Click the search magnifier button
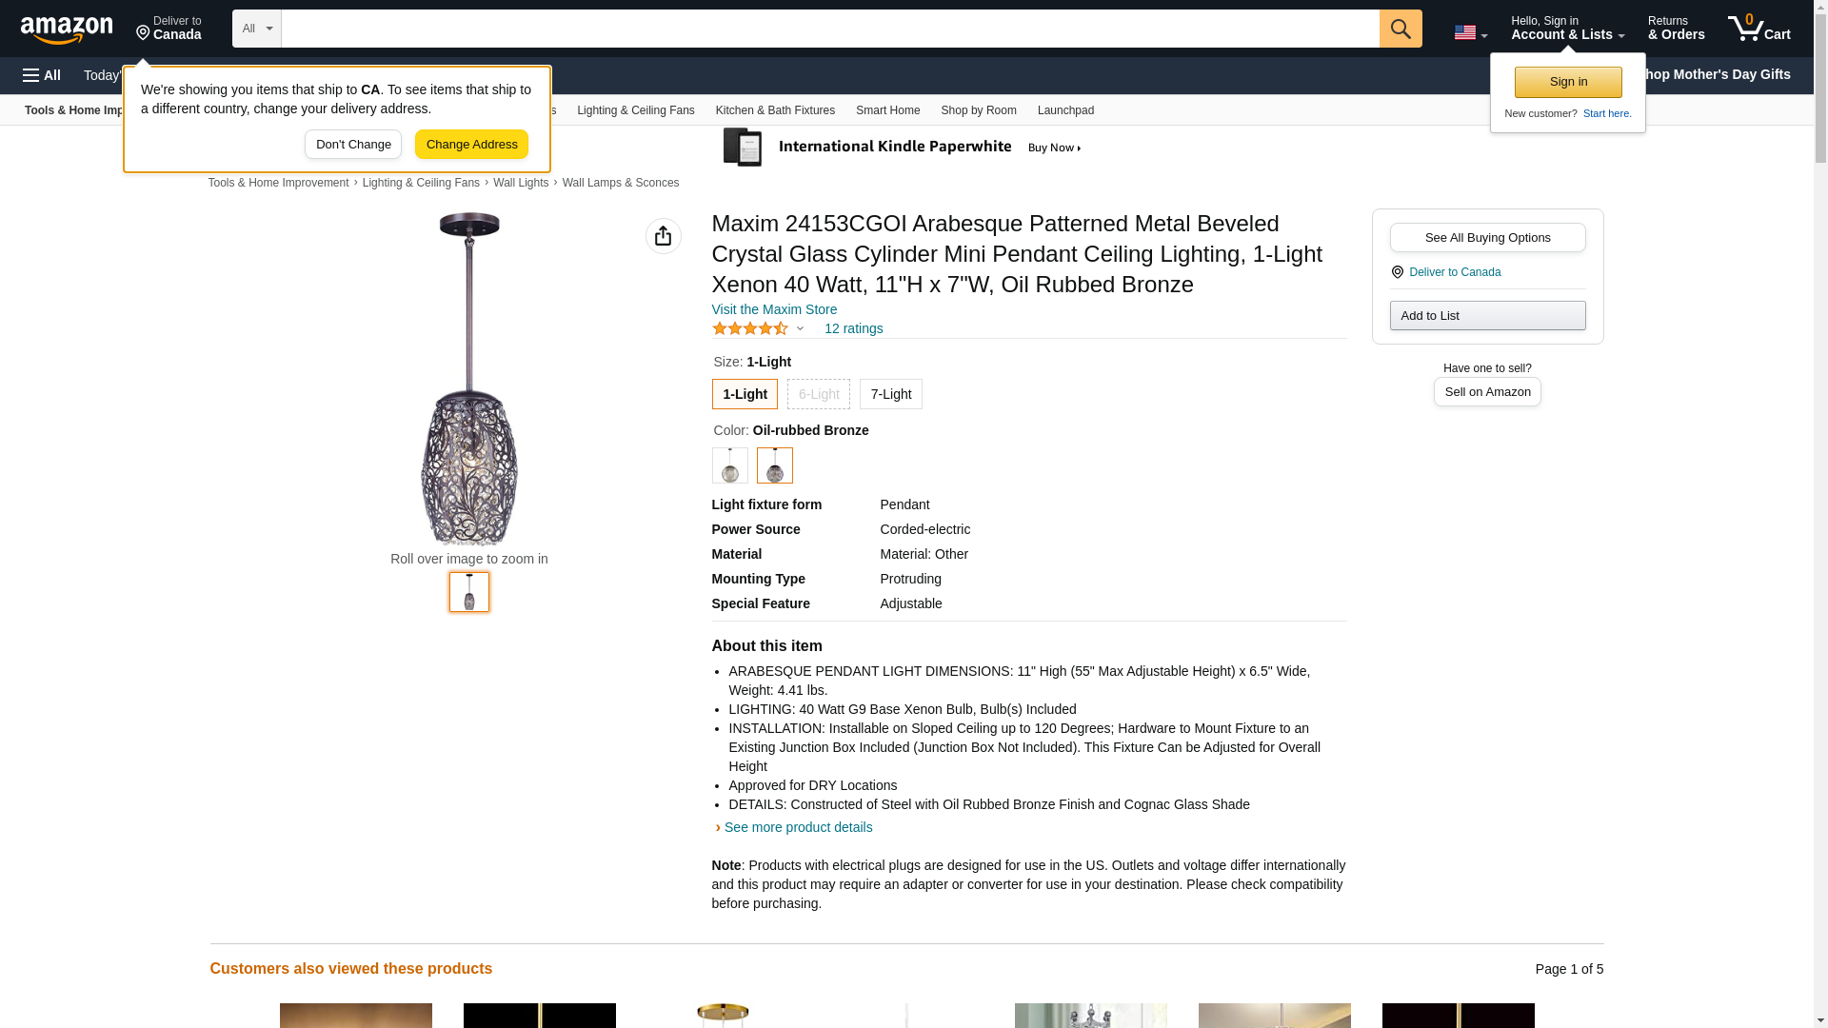The height and width of the screenshot is (1028, 1828). tap(1400, 29)
